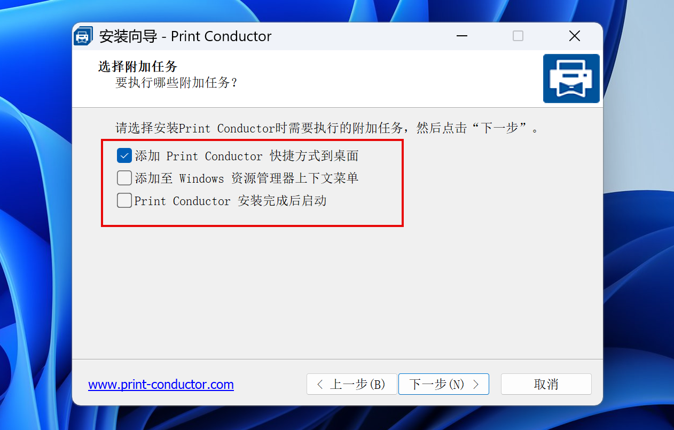
Task: Go back with 上一步(B) button
Action: [352, 384]
